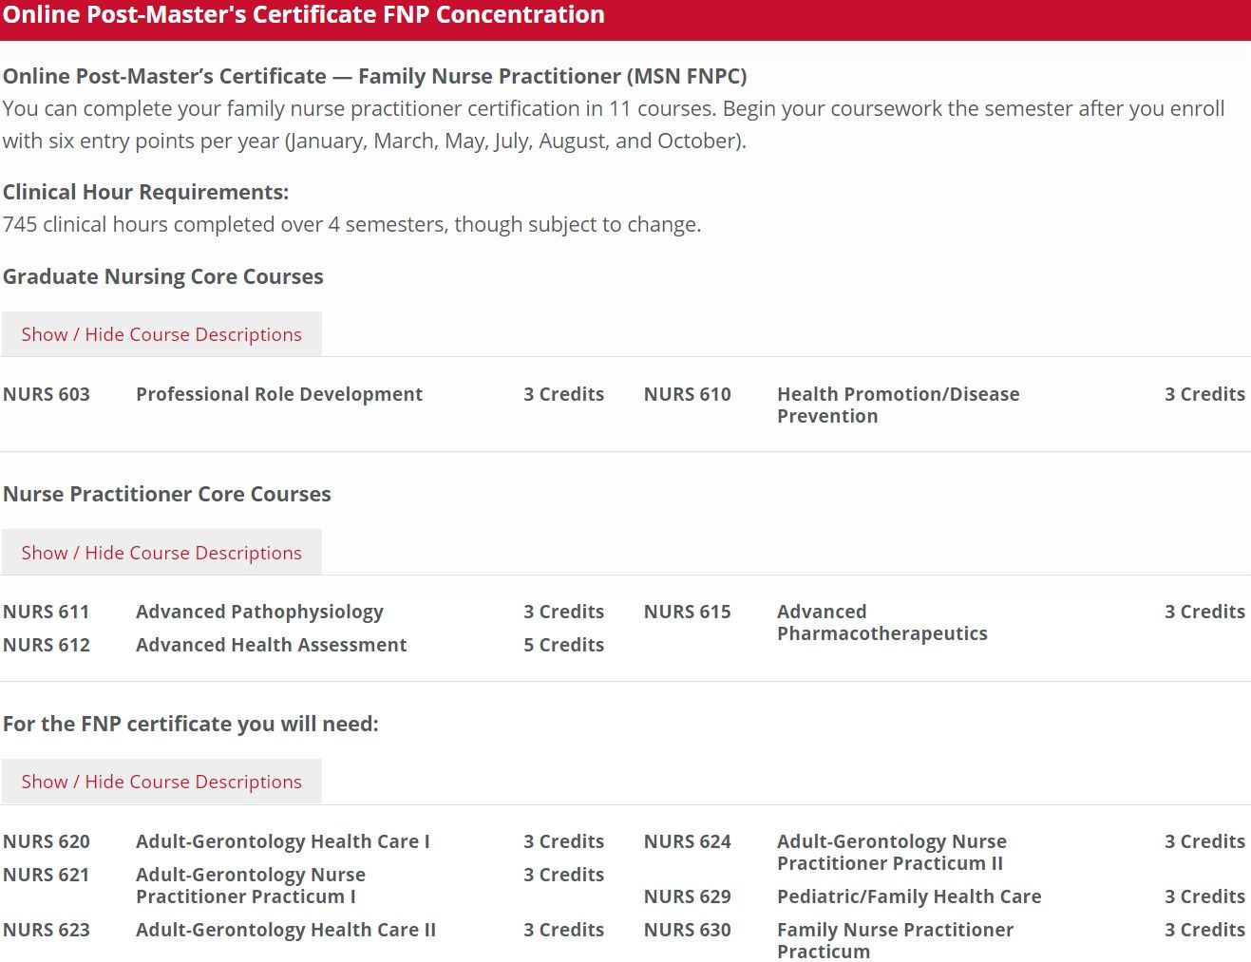Click Pediatric/Family Health Care course title
Image resolution: width=1251 pixels, height=962 pixels.
(909, 896)
